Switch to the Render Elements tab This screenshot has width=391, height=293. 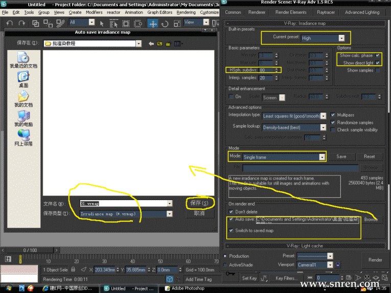click(291, 12)
